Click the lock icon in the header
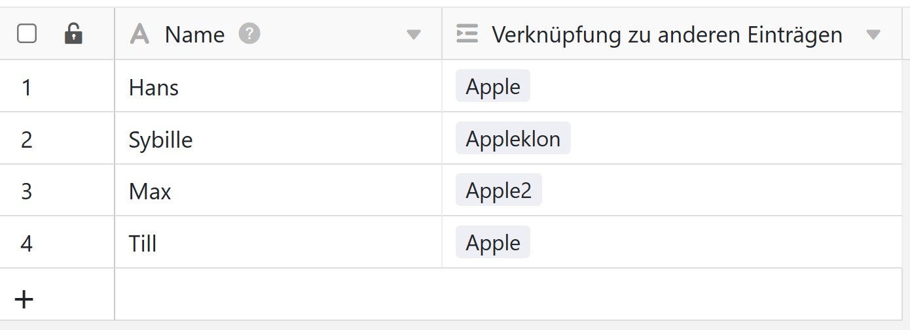 click(73, 34)
